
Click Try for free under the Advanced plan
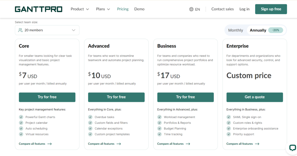[x=116, y=97]
